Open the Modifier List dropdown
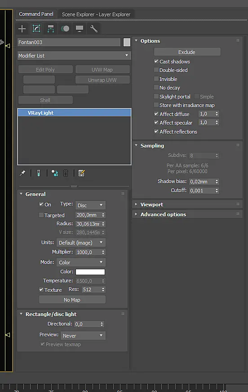 click(74, 55)
